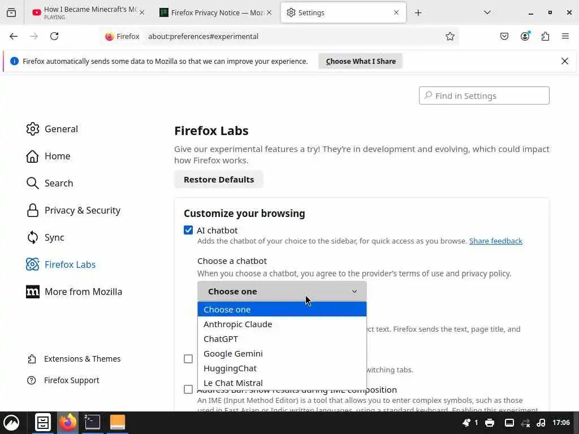Image resolution: width=579 pixels, height=434 pixels.
Task: Click the printer icon in system tray
Action: click(x=490, y=423)
